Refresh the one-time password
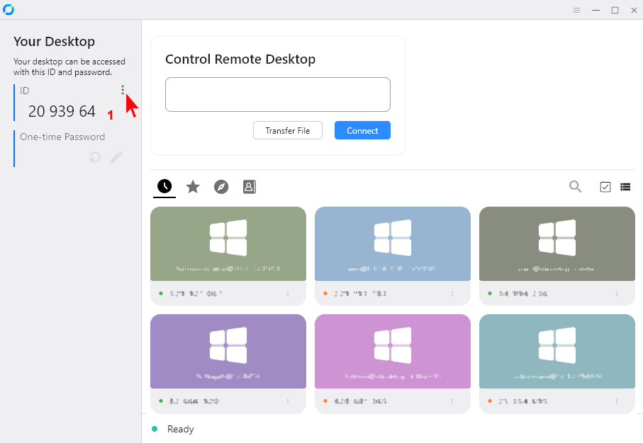Viewport: 643px width, 443px height. pyautogui.click(x=95, y=157)
